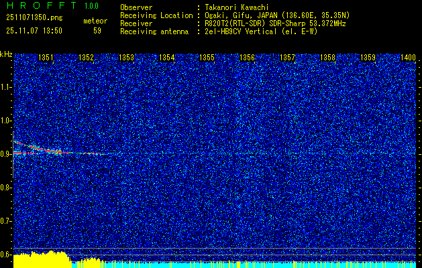Select the file name 2511071350.png
This screenshot has height=268, width=422.
pos(34,18)
